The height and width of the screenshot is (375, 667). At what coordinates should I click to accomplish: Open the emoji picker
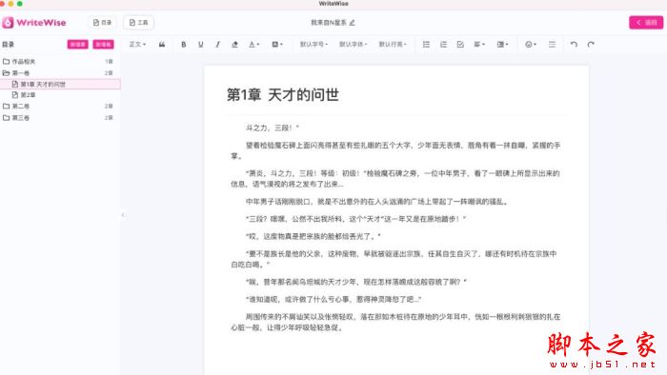click(x=531, y=44)
